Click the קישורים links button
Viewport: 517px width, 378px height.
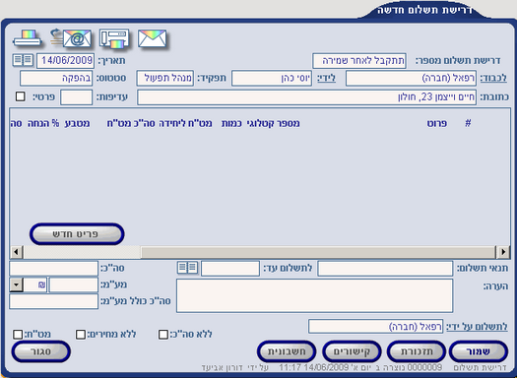(352, 351)
